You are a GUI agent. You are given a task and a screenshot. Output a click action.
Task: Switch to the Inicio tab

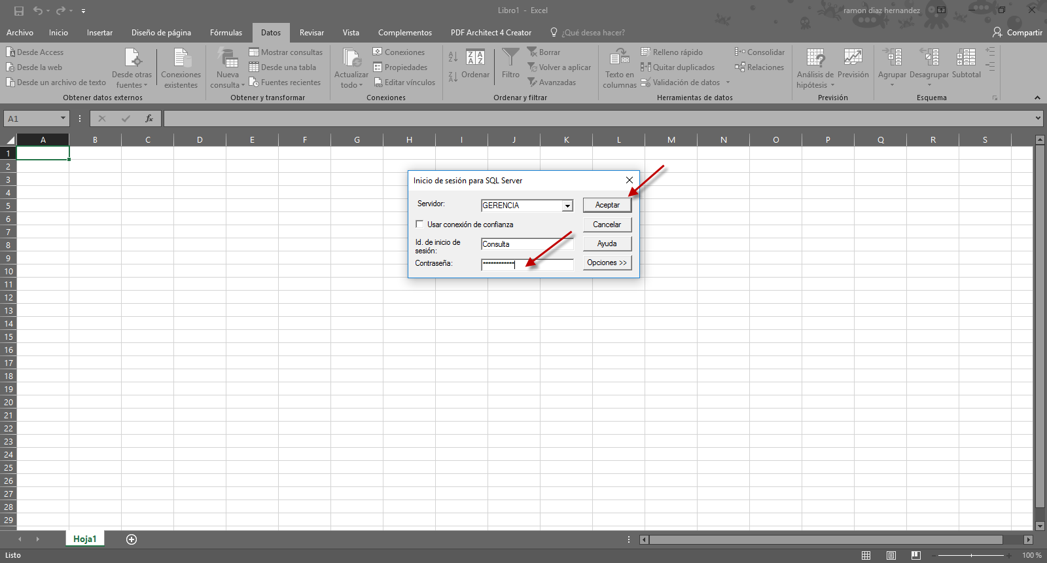tap(58, 33)
